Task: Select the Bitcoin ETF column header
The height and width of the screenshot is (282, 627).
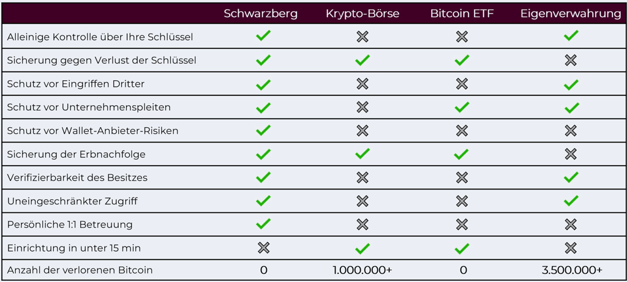Action: [x=462, y=13]
